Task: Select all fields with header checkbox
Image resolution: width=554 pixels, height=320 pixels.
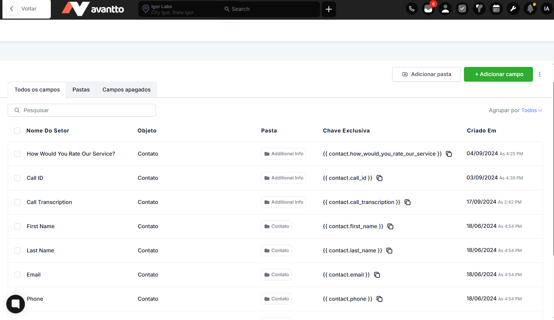Action: 17,131
